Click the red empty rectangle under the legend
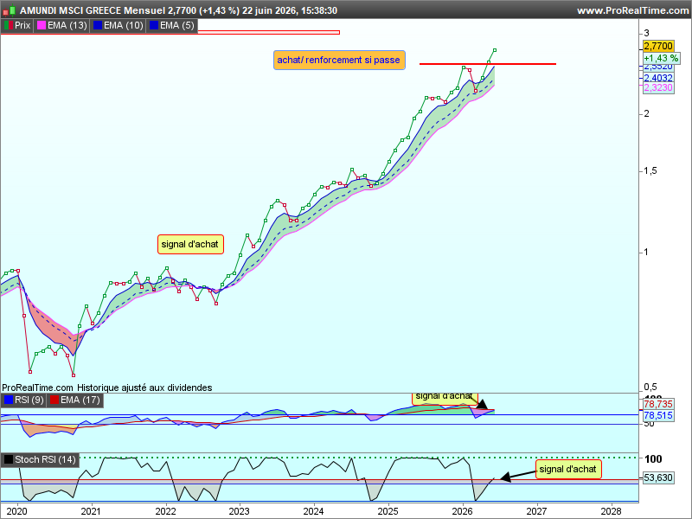 pyautogui.click(x=268, y=32)
